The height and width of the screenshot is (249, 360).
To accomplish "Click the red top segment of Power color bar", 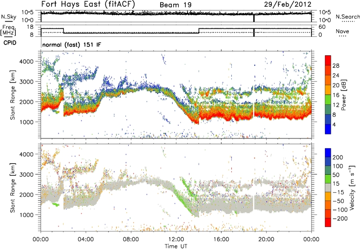I will [x=328, y=60].
